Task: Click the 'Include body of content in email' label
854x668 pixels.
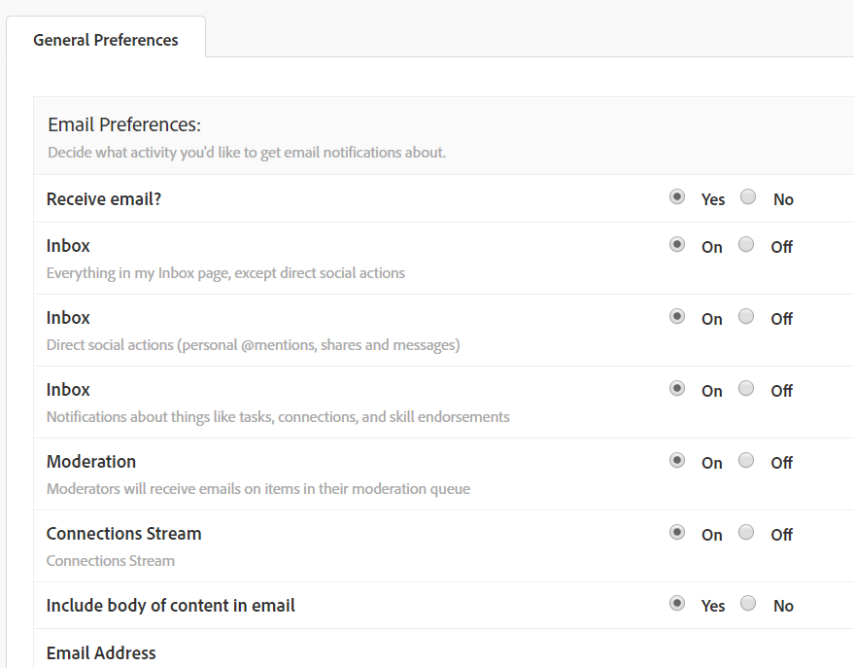Action: coord(170,606)
